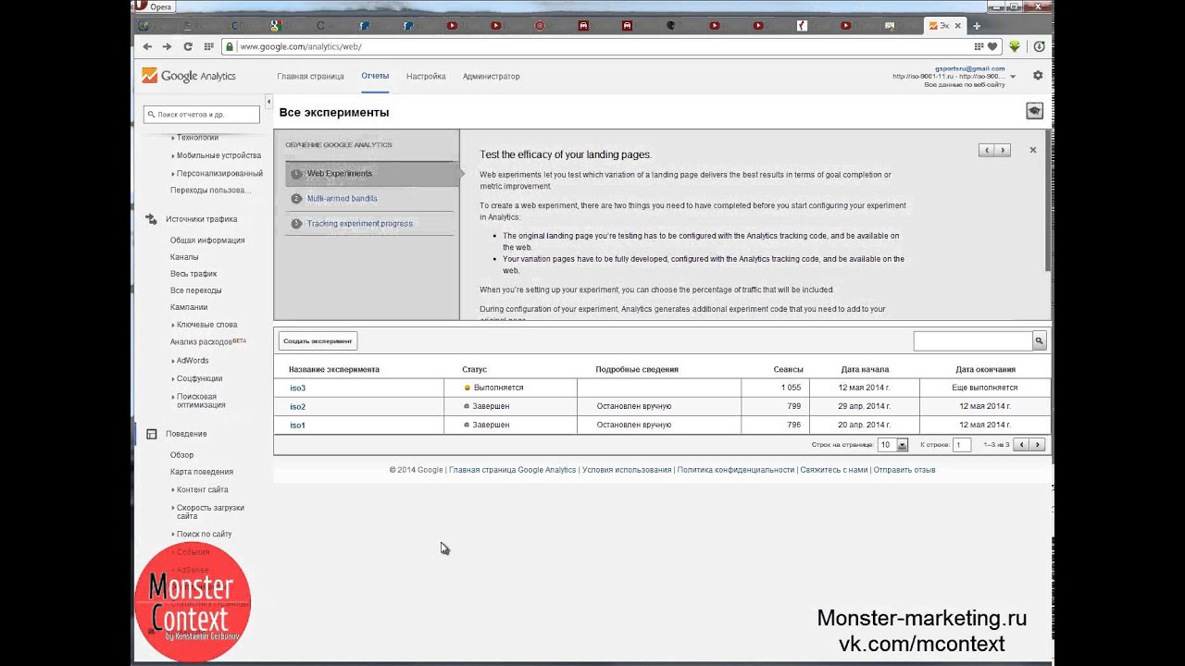Click the browser forward arrow
The height and width of the screenshot is (666, 1185).
(x=167, y=46)
